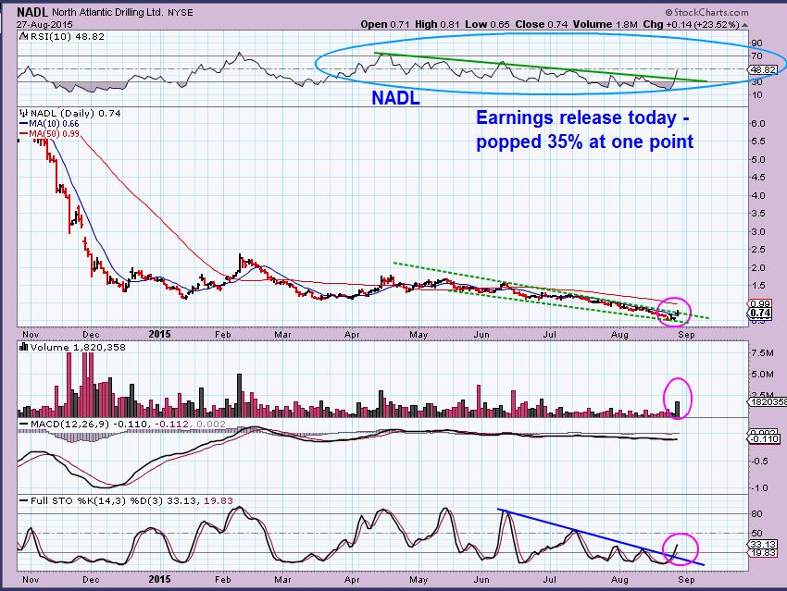Click the 90 level on the RSI axis
The height and width of the screenshot is (591, 787).
(x=756, y=43)
